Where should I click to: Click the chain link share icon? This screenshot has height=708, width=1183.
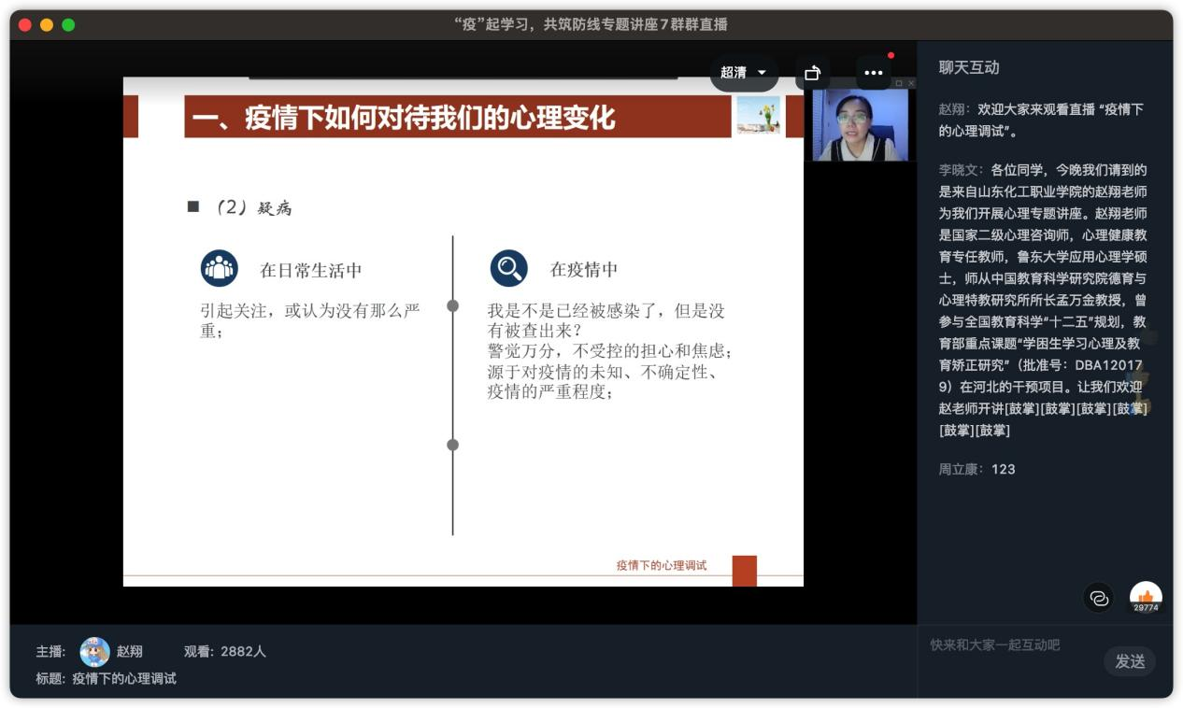pyautogui.click(x=1099, y=598)
